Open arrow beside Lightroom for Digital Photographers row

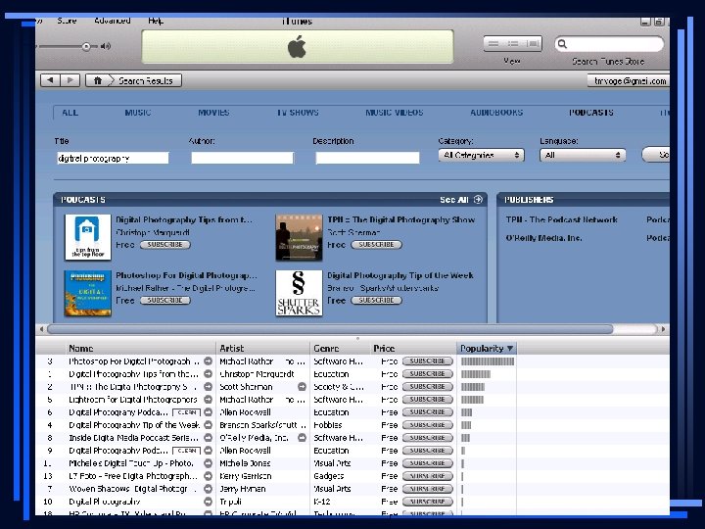coord(209,400)
